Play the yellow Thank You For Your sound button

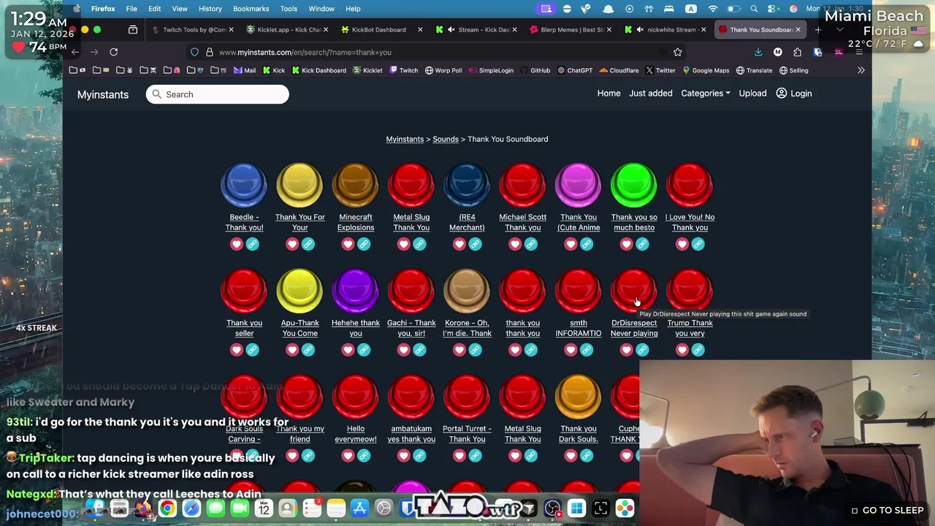299,185
